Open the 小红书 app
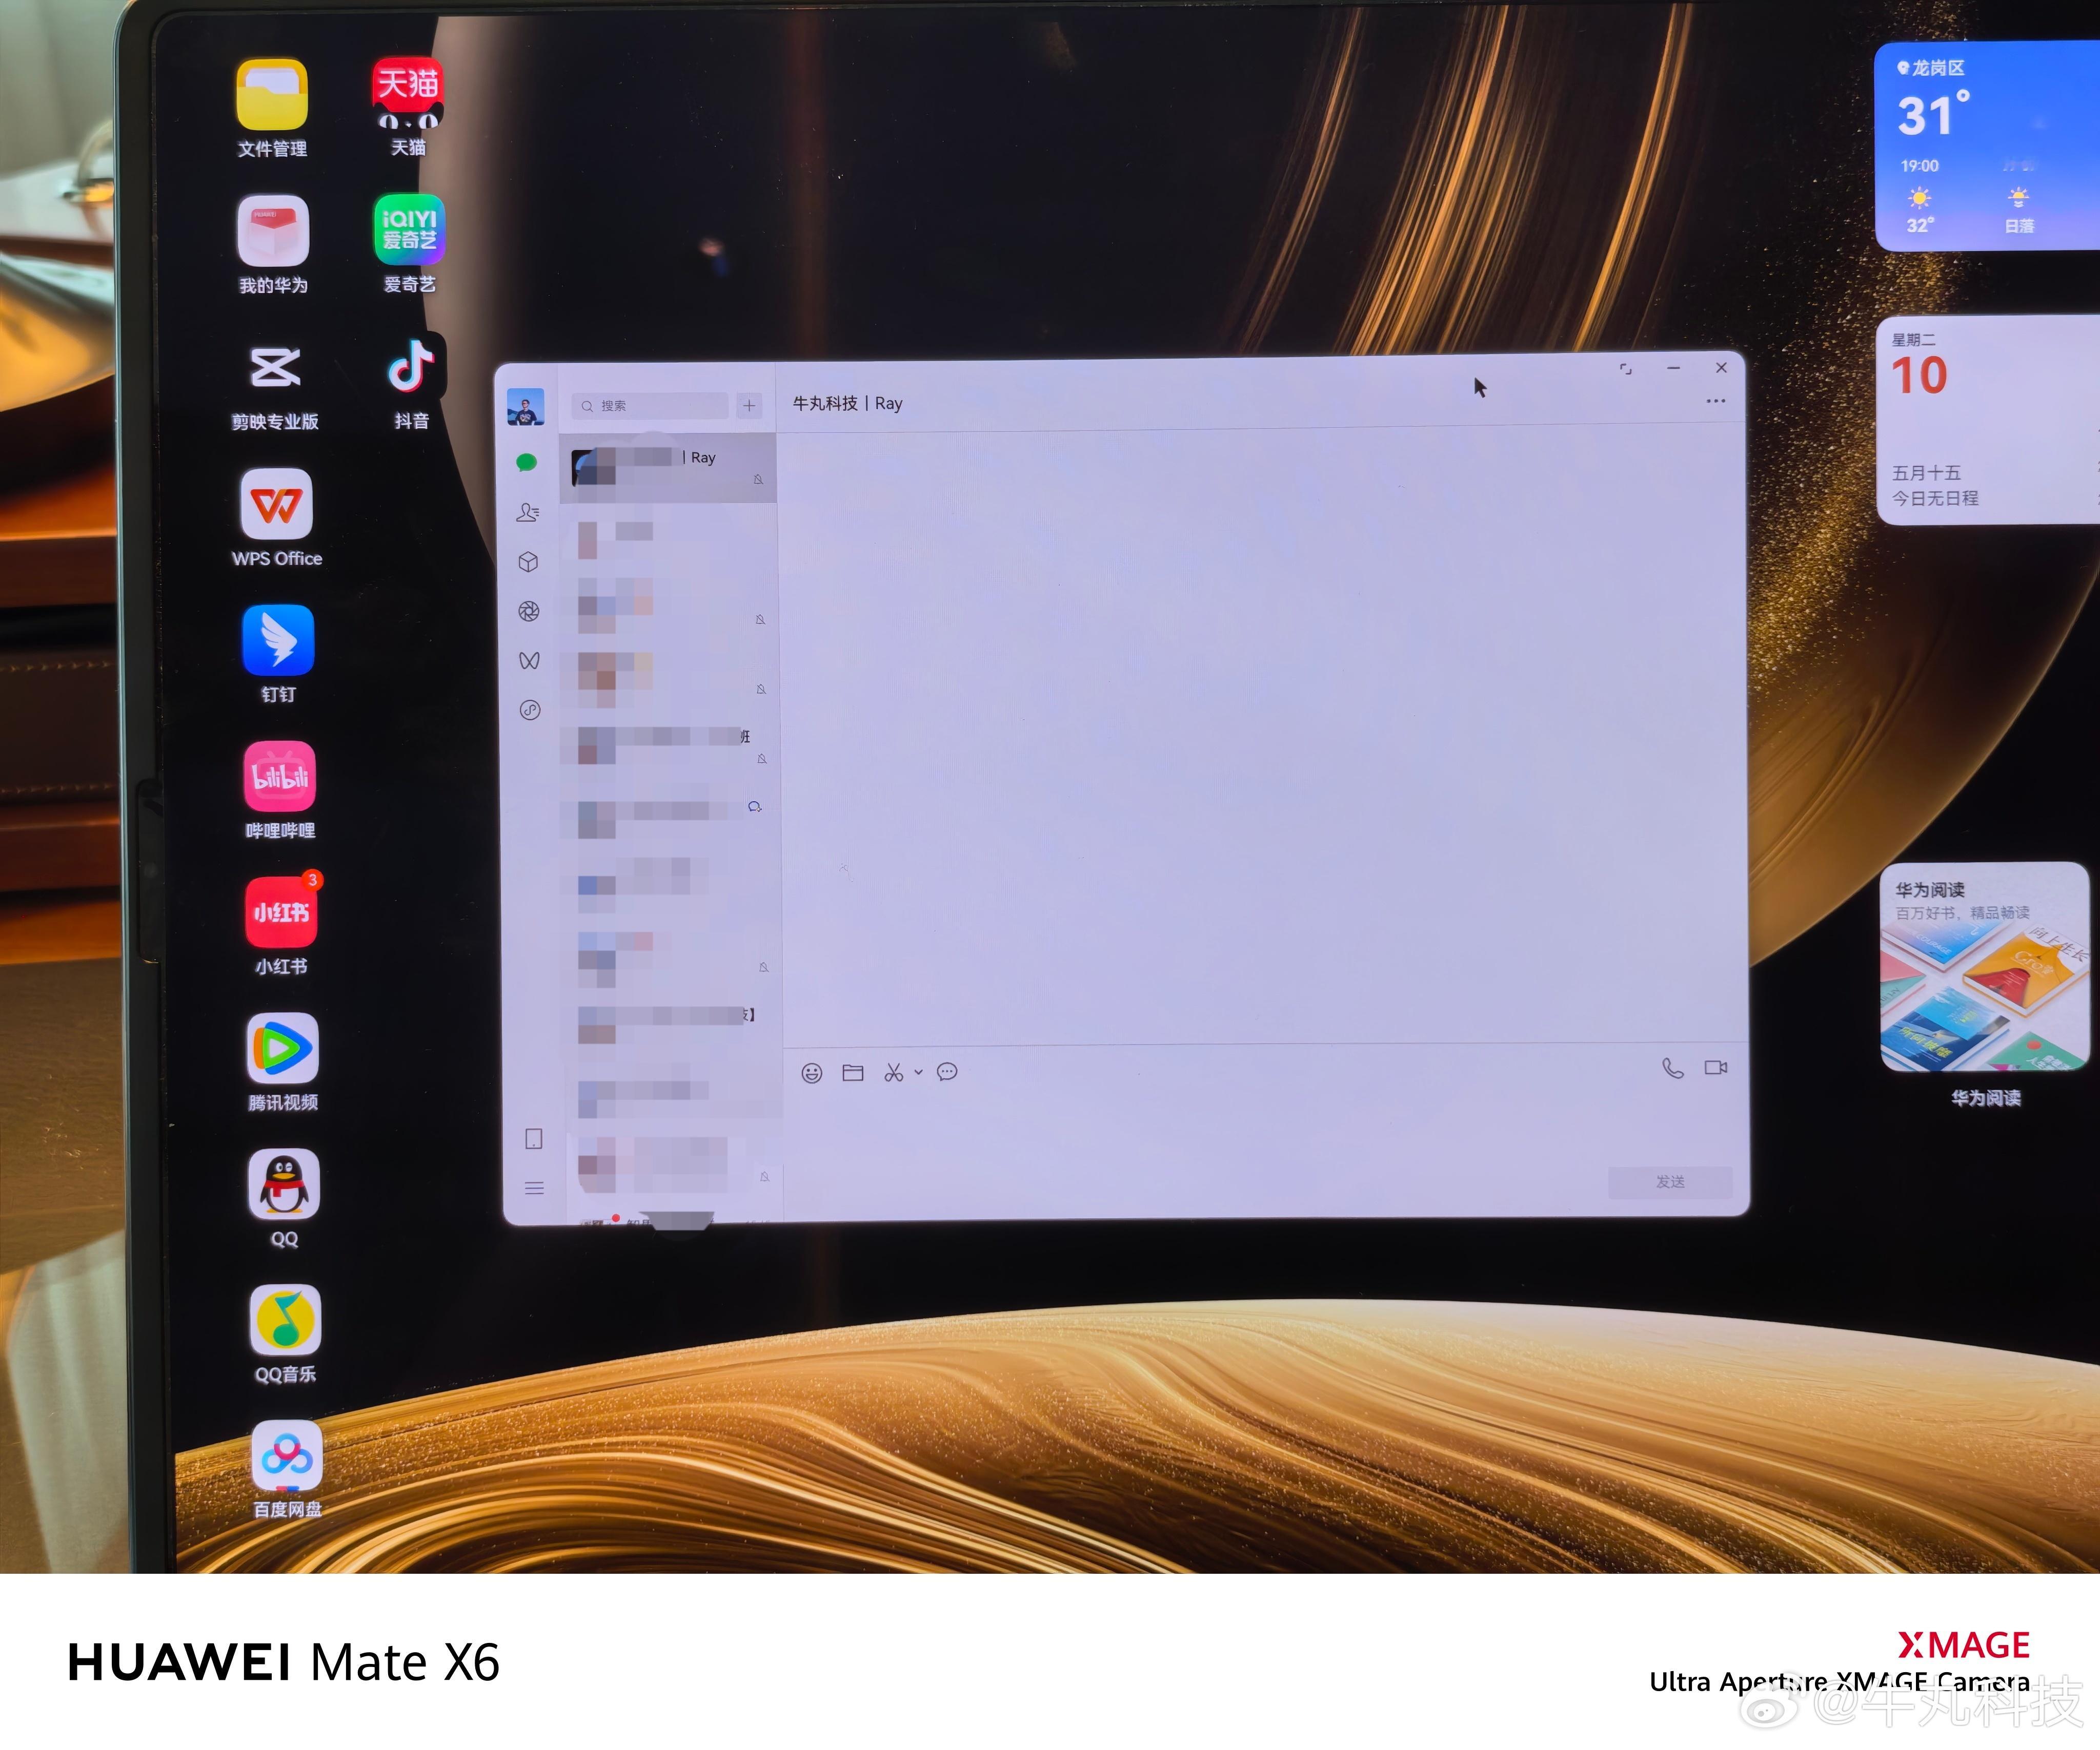 coord(281,926)
